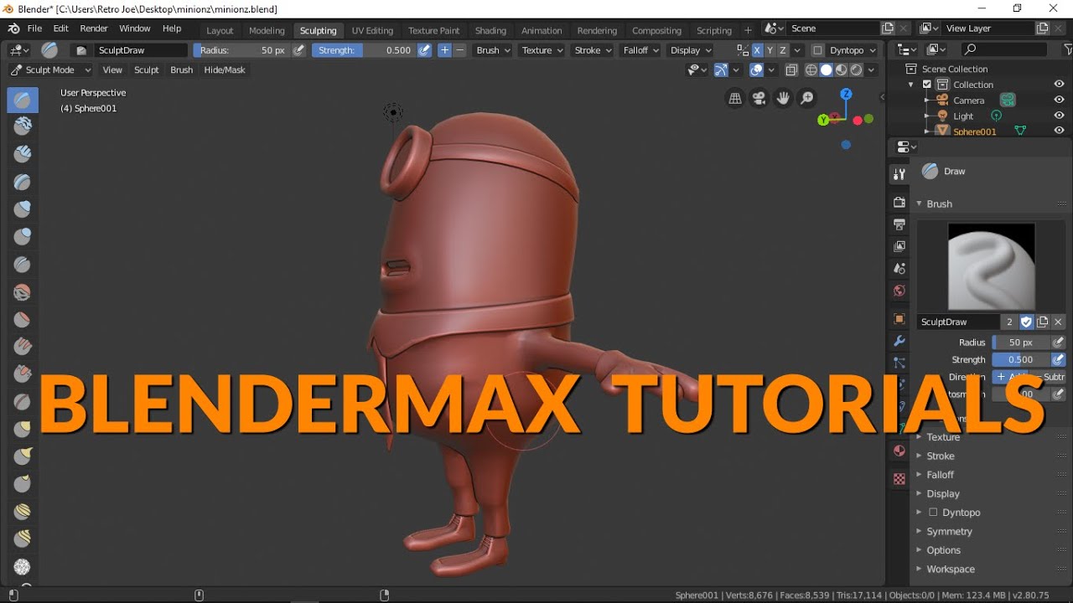Screen dimensions: 1073x603
Task: Select the white Mask brush tool
Action: (23, 567)
